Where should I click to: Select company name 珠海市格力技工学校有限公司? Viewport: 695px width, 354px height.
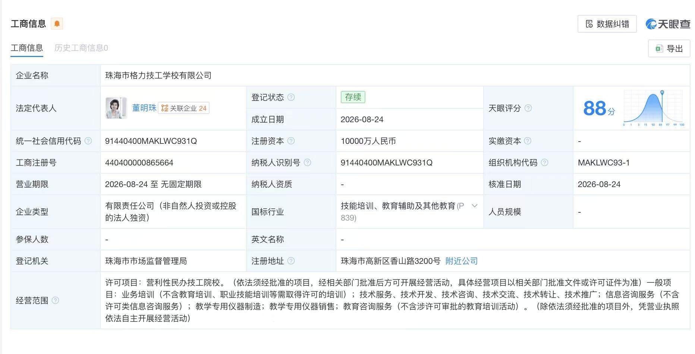(158, 76)
